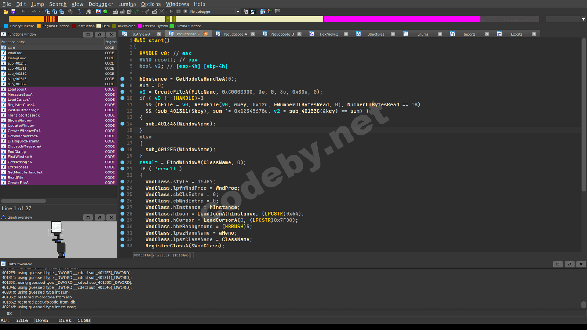Select DialogFunc in the functions list

pos(58,58)
